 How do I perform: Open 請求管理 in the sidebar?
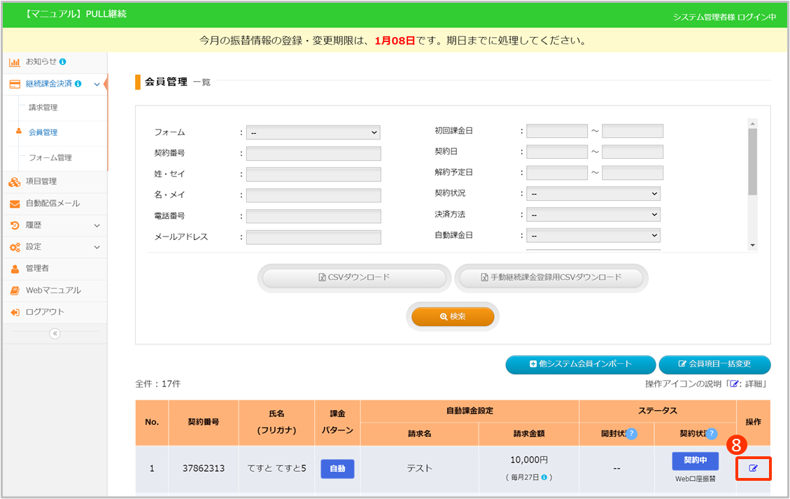tap(43, 108)
